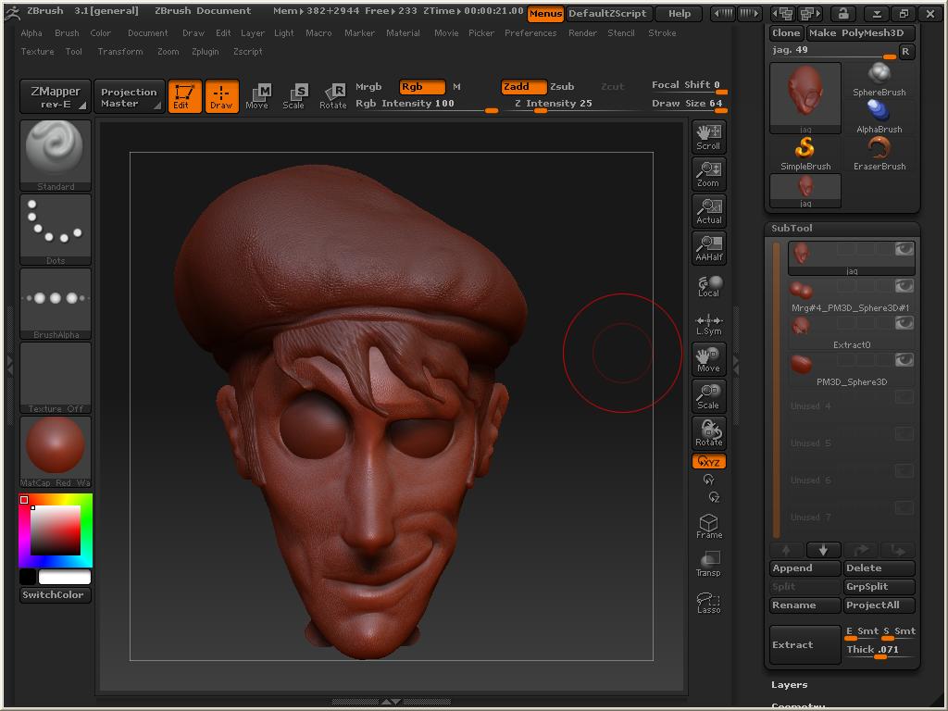Toggle the Transp transparency mode
The width and height of the screenshot is (948, 711).
coord(708,564)
